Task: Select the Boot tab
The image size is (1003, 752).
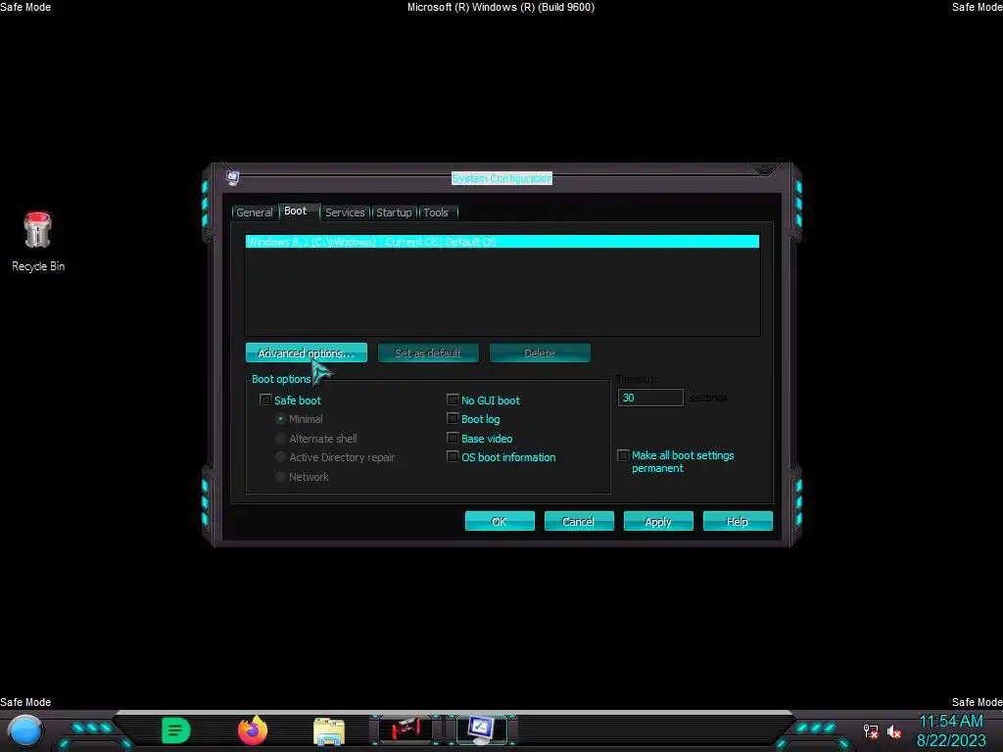Action: [x=296, y=211]
